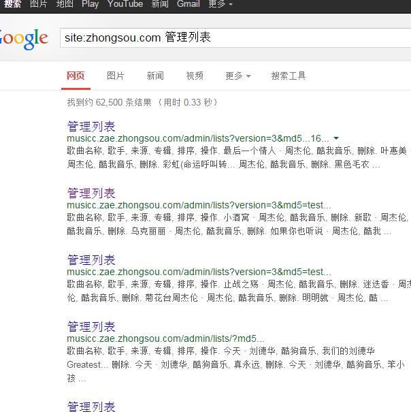Click snippet line starting with Greatest...
Image resolution: width=411 pixels, height=412 pixels.
coord(235,365)
